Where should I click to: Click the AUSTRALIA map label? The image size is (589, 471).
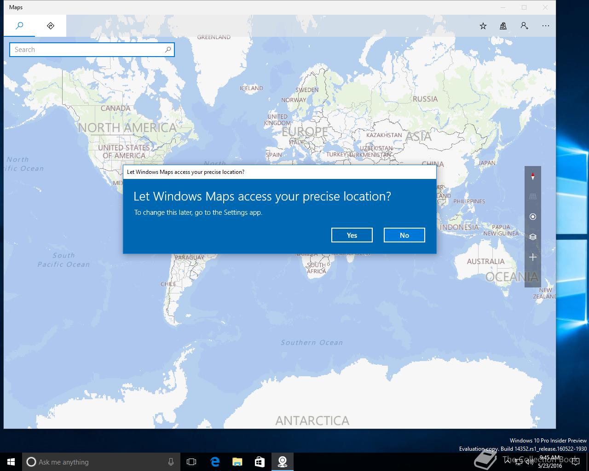coord(486,261)
